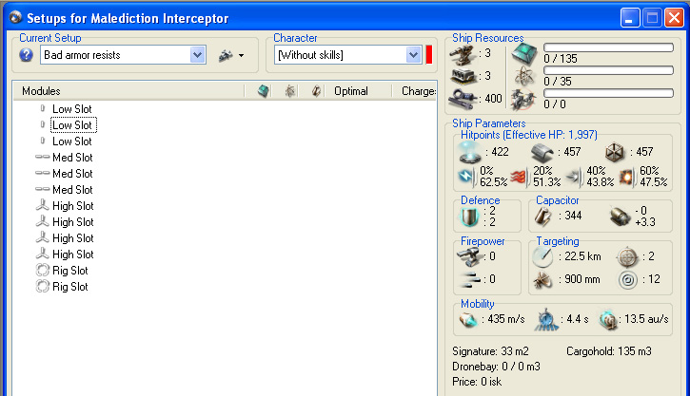Viewport: 690px width, 396px height.
Task: Select the third Low Slot row
Action: [x=71, y=141]
